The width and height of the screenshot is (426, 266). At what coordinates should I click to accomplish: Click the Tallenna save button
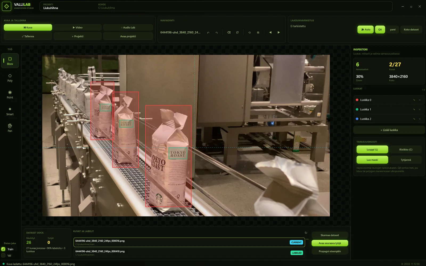[28, 36]
